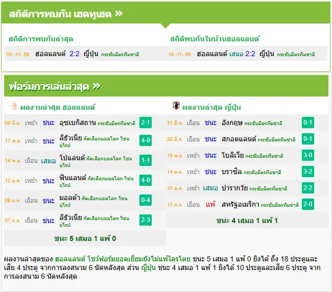This screenshot has width=332, height=292.
Task: Click the 2-1 score badge for อุซเบกิสถาน
Action: (x=146, y=123)
